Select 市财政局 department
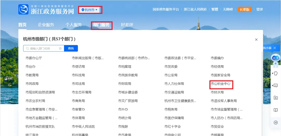The width and height of the screenshot is (281, 136). point(125,84)
